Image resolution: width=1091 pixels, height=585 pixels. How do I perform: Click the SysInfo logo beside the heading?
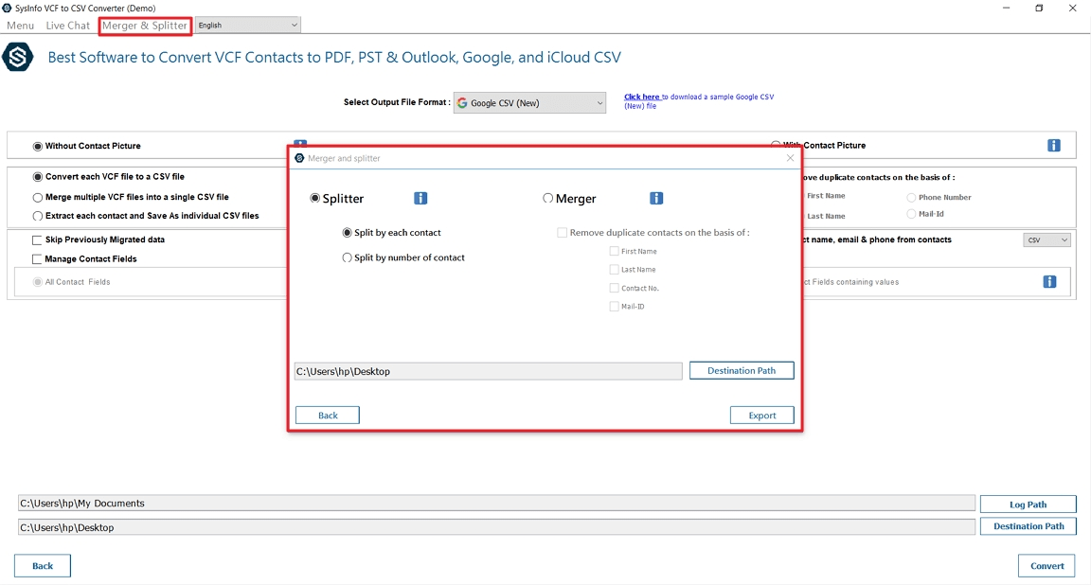coord(17,57)
